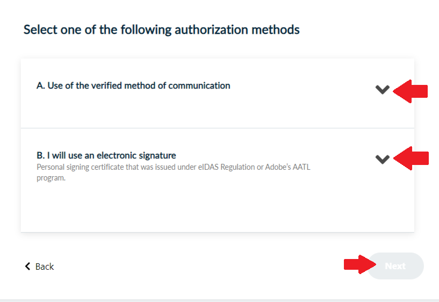Click the "Select one of the following" heading

[x=91, y=30]
